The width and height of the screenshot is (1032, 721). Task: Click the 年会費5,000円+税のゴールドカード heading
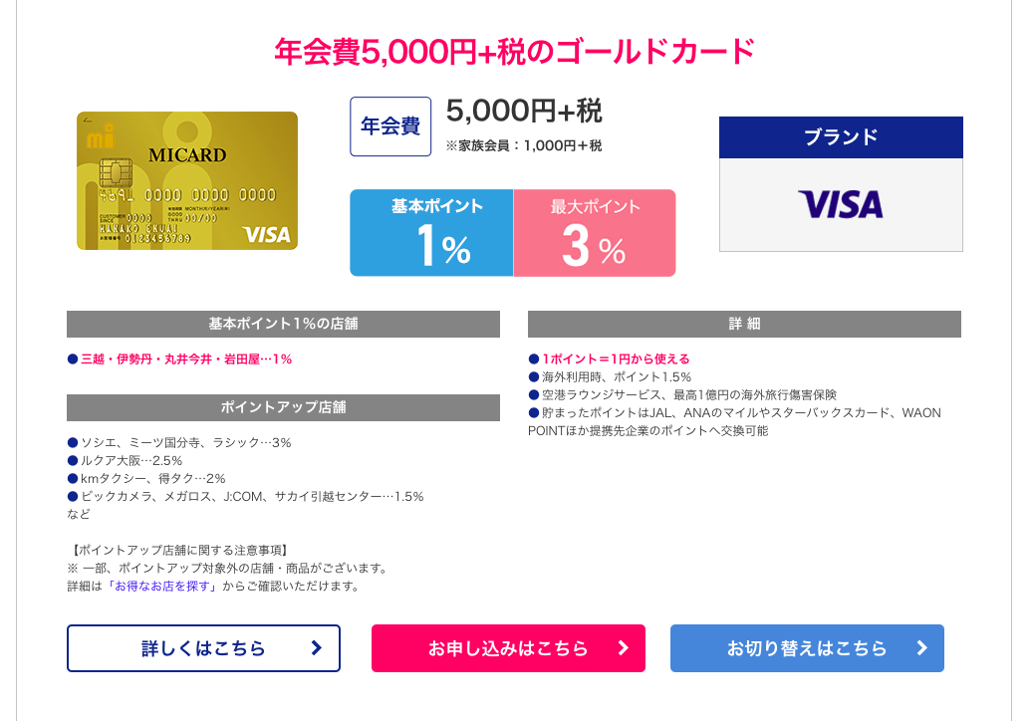514,52
